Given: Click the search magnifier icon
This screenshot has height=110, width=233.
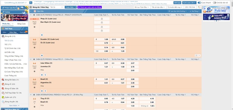Looking at the screenshot, I should click(x=31, y=3).
